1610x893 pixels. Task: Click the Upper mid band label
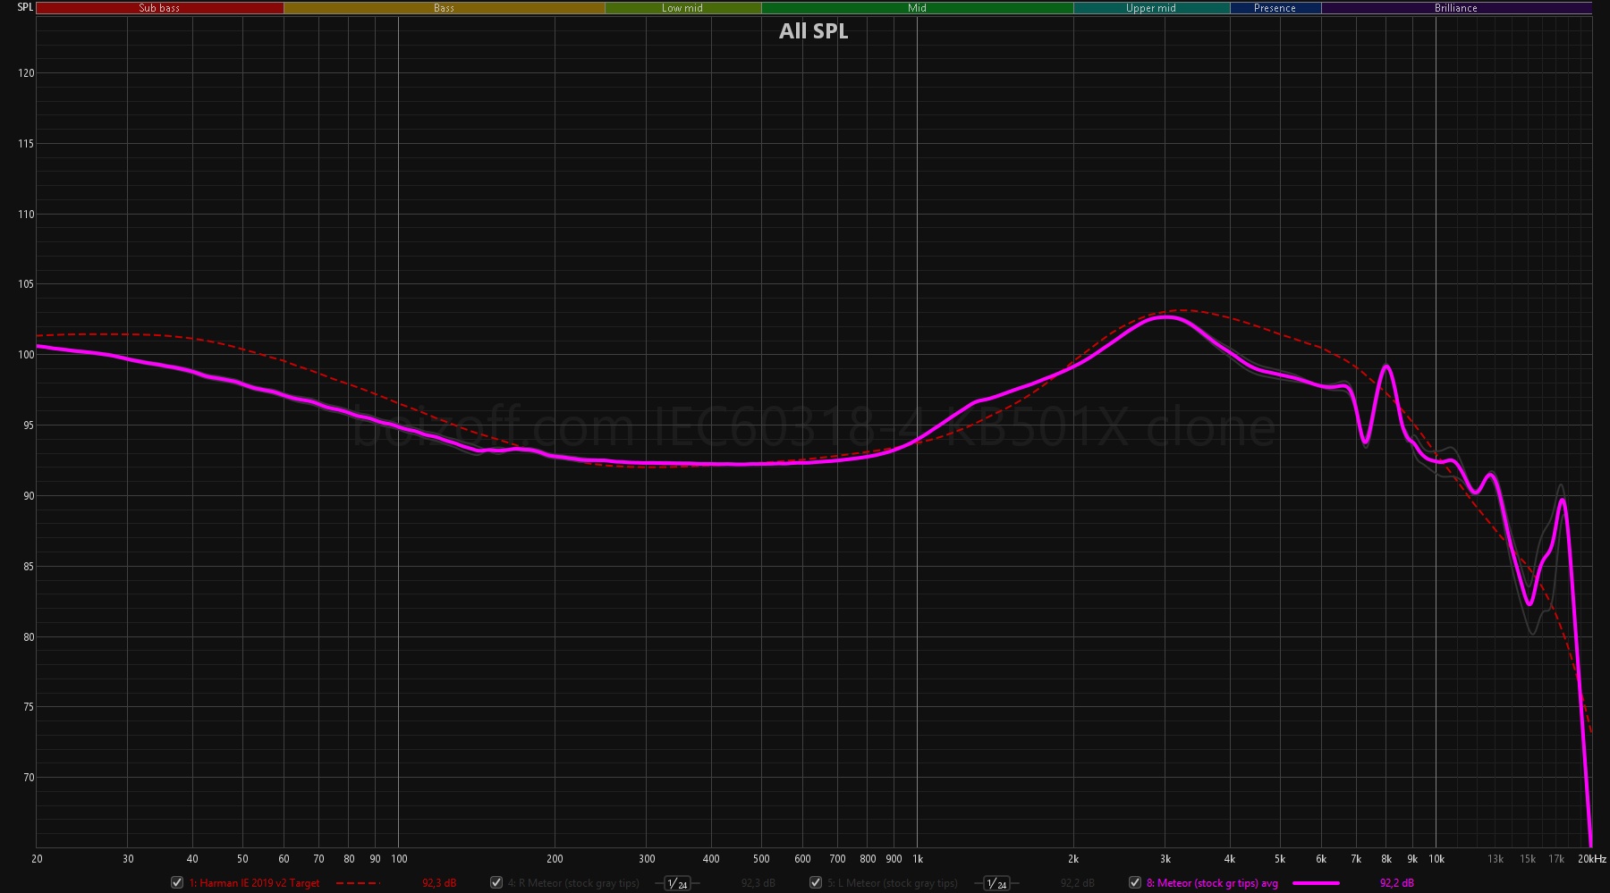(x=1151, y=8)
